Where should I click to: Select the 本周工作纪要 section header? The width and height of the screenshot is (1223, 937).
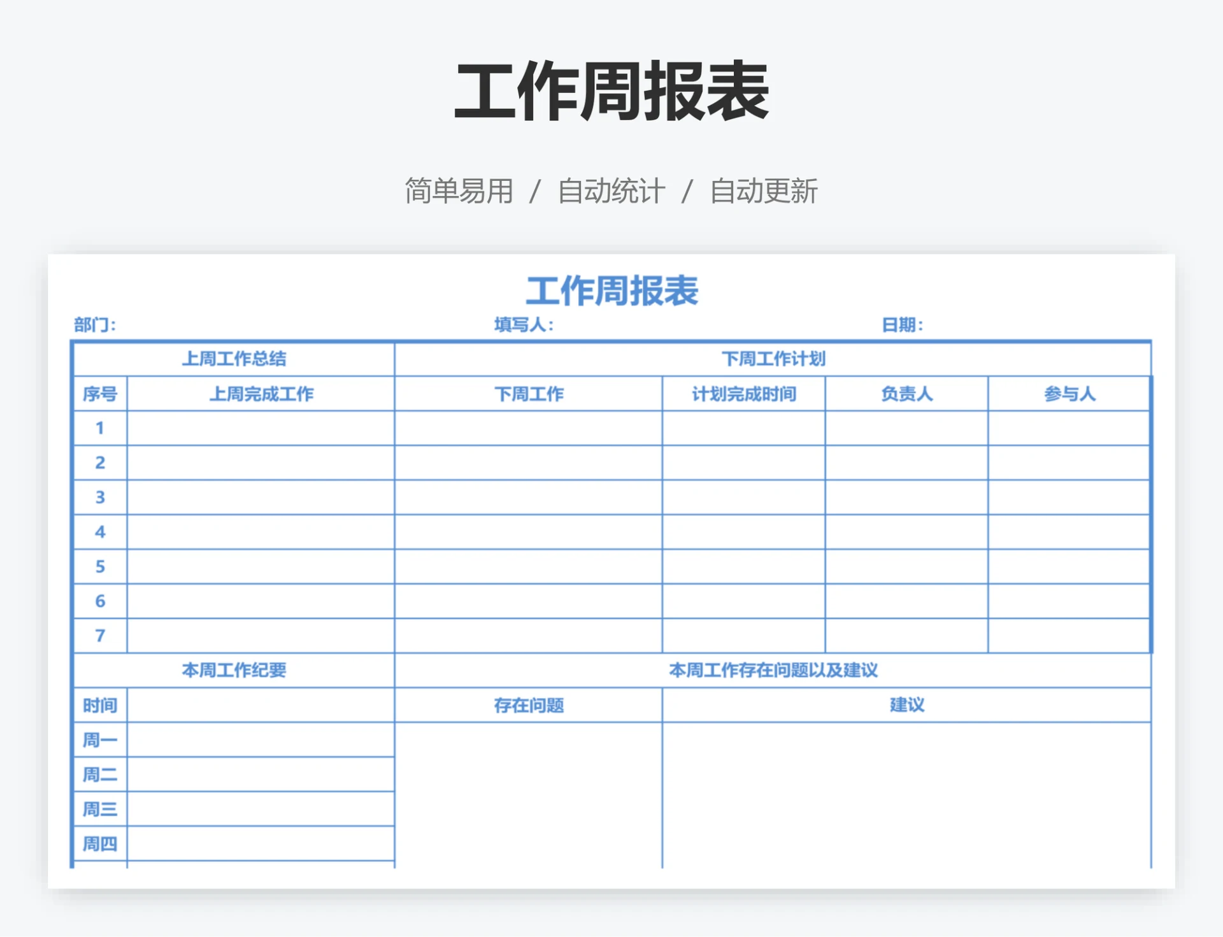pos(234,669)
